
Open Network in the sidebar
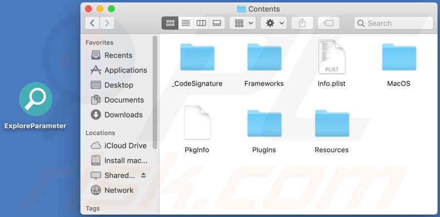coord(113,190)
